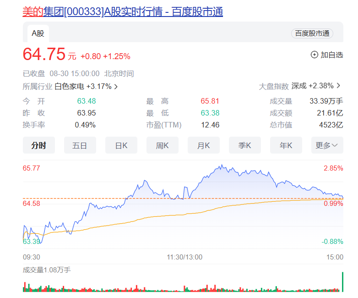Click the chart percent label 2.85%
This screenshot has height=298, width=358.
(333, 168)
